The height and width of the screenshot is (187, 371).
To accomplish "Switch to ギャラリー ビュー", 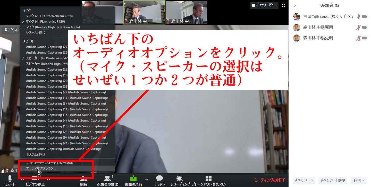I will (x=264, y=5).
